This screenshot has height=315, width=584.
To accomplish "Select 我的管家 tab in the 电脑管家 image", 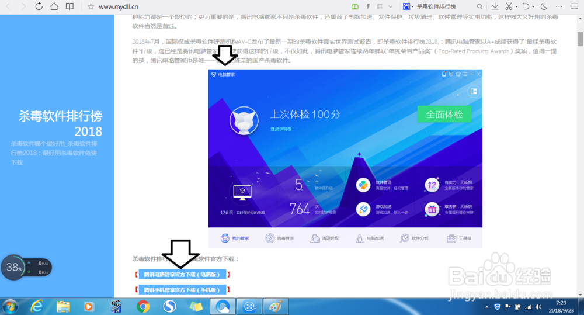I will pos(235,238).
